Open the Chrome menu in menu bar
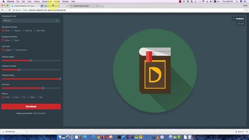Viewport: 249px width, 140px height. click(11, 2)
